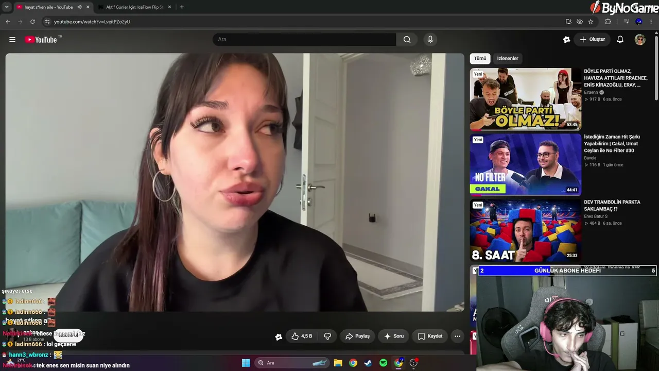Launch Steam from the taskbar
This screenshot has height=371, width=659.
pyautogui.click(x=368, y=363)
